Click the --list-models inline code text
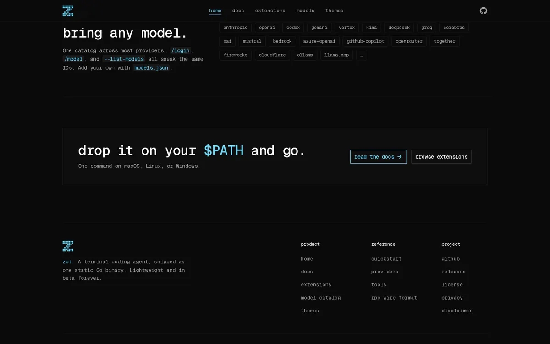Image resolution: width=550 pixels, height=344 pixels. [x=124, y=59]
